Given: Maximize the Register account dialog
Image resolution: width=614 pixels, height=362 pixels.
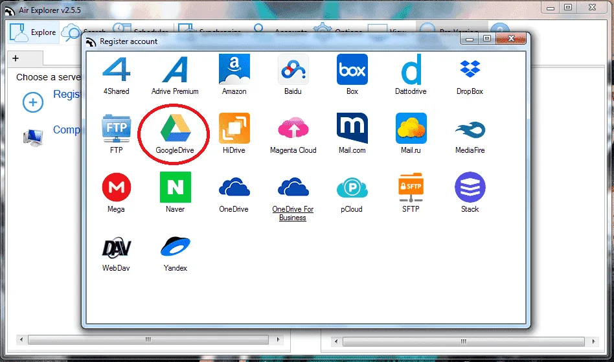Looking at the screenshot, I should [x=487, y=38].
